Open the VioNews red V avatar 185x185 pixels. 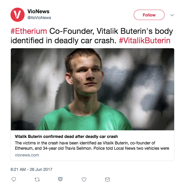pyautogui.click(x=18, y=15)
